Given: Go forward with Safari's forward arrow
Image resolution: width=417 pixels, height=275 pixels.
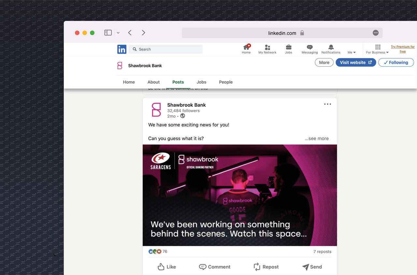Looking at the screenshot, I should click(143, 33).
